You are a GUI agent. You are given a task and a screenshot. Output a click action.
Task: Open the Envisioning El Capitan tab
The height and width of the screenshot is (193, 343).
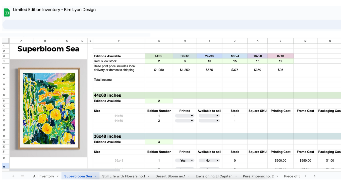(x=214, y=176)
